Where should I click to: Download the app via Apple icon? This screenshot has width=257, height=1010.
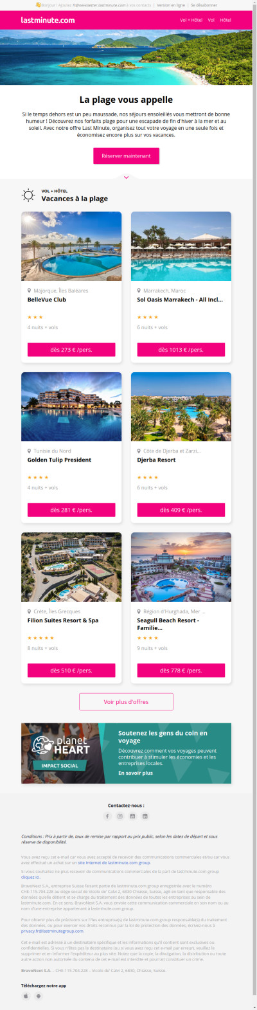(x=26, y=996)
